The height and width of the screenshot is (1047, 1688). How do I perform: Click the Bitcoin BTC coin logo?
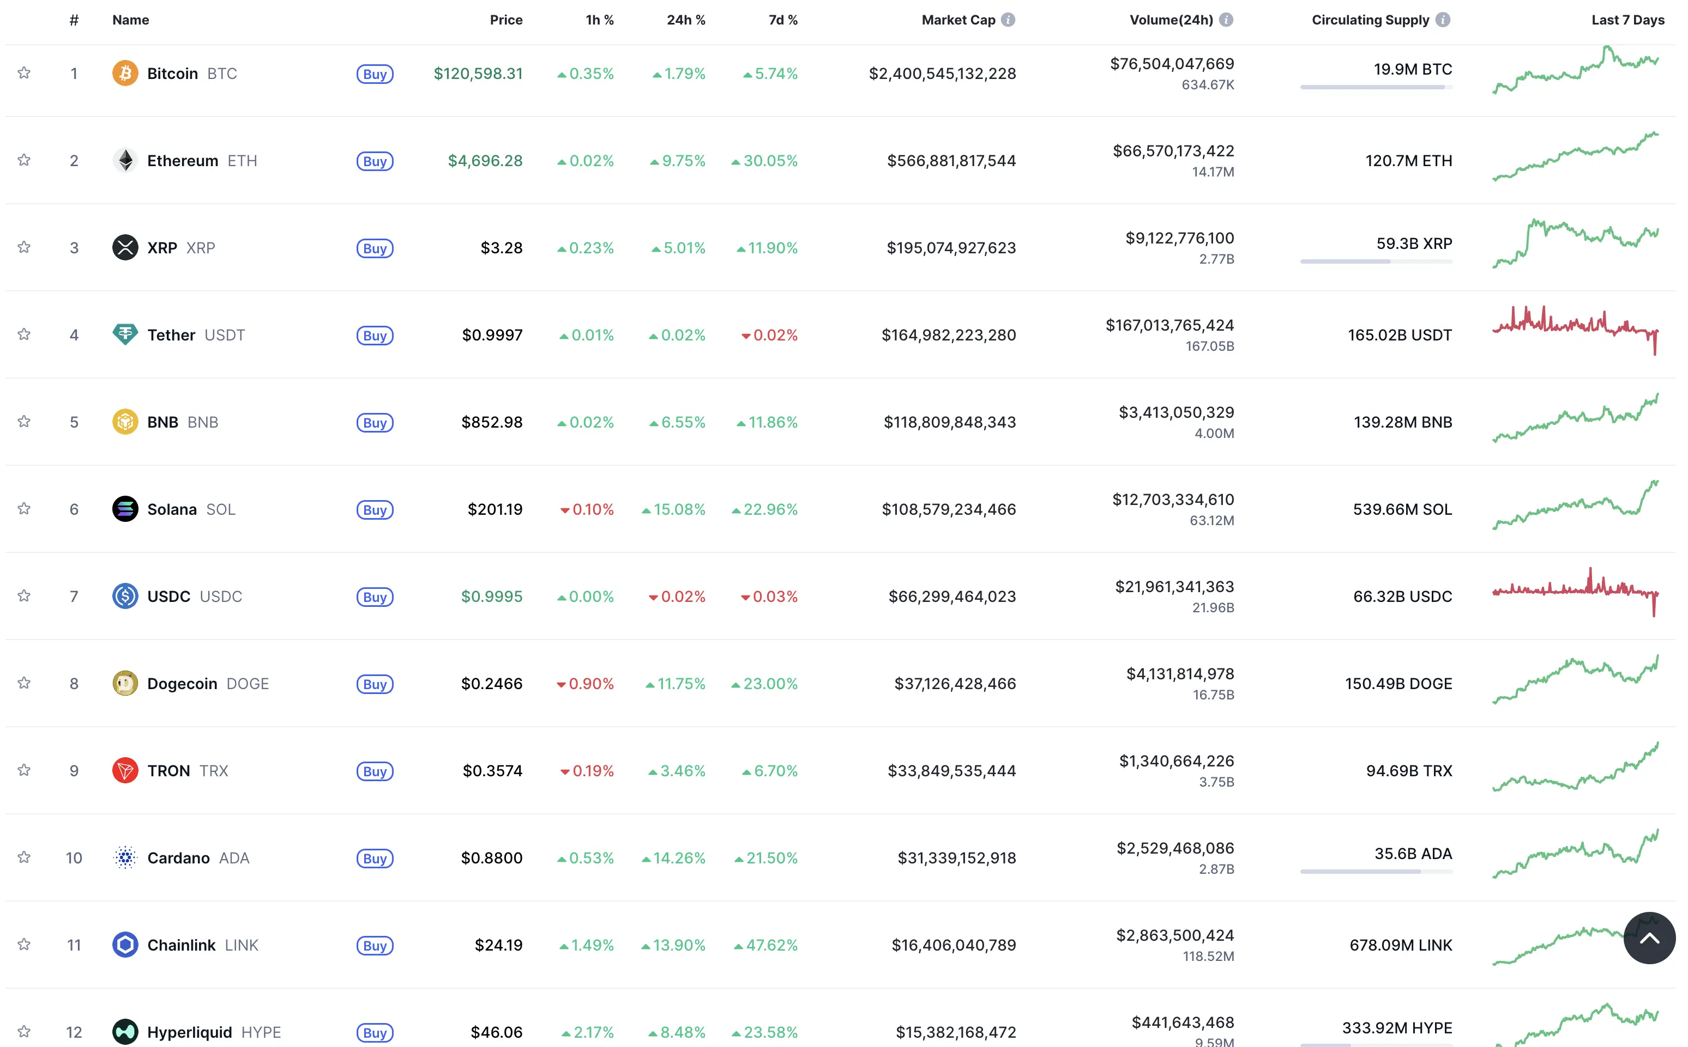[x=125, y=72]
